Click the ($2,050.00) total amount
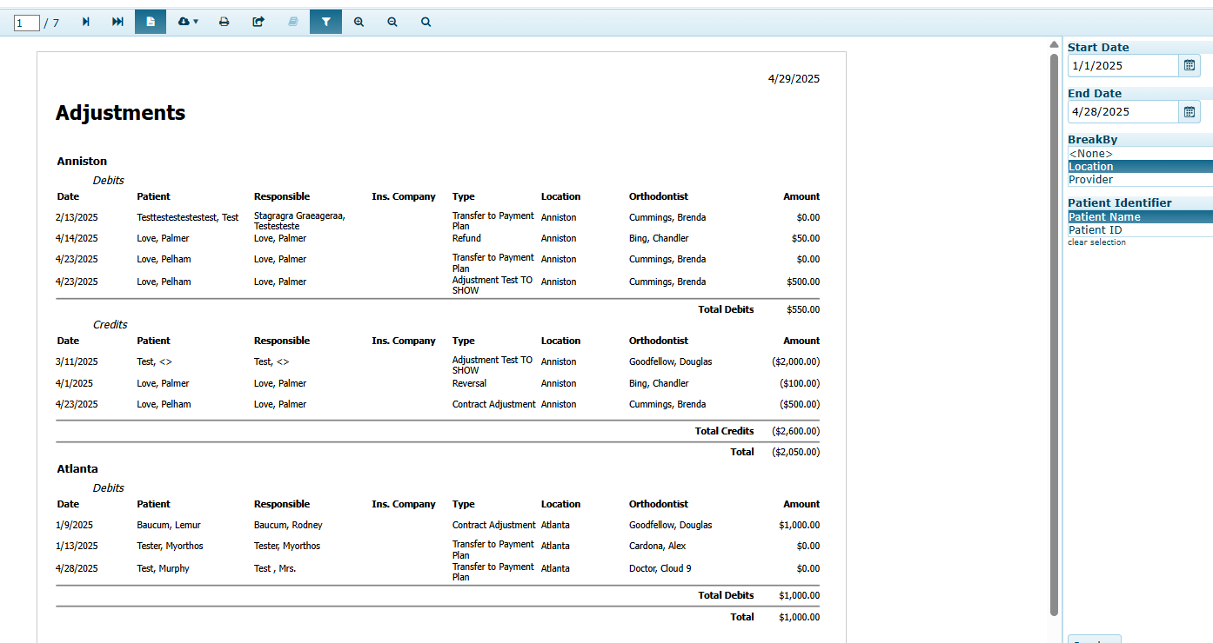 pos(795,452)
